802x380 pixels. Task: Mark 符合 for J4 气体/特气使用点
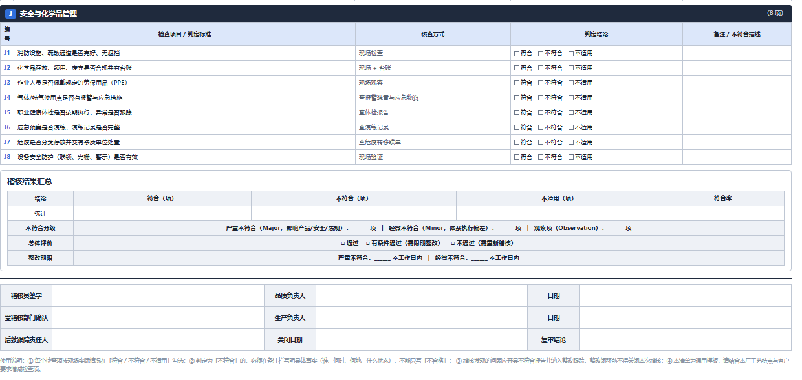(517, 98)
